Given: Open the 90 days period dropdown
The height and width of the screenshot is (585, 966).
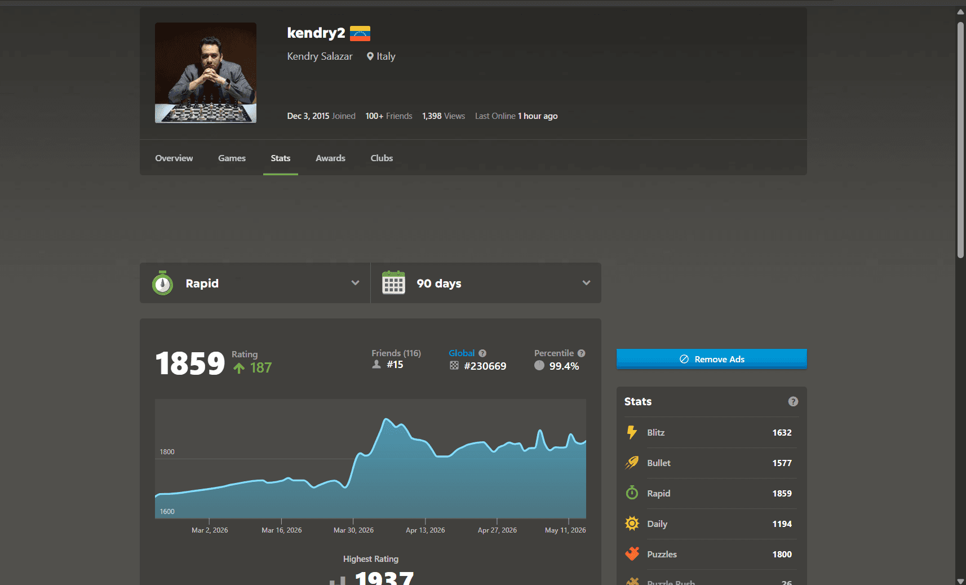Looking at the screenshot, I should (x=486, y=283).
